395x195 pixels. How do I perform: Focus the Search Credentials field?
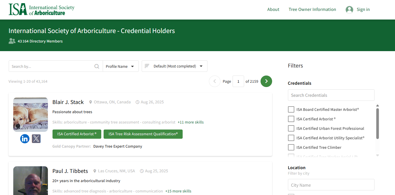pyautogui.click(x=331, y=95)
